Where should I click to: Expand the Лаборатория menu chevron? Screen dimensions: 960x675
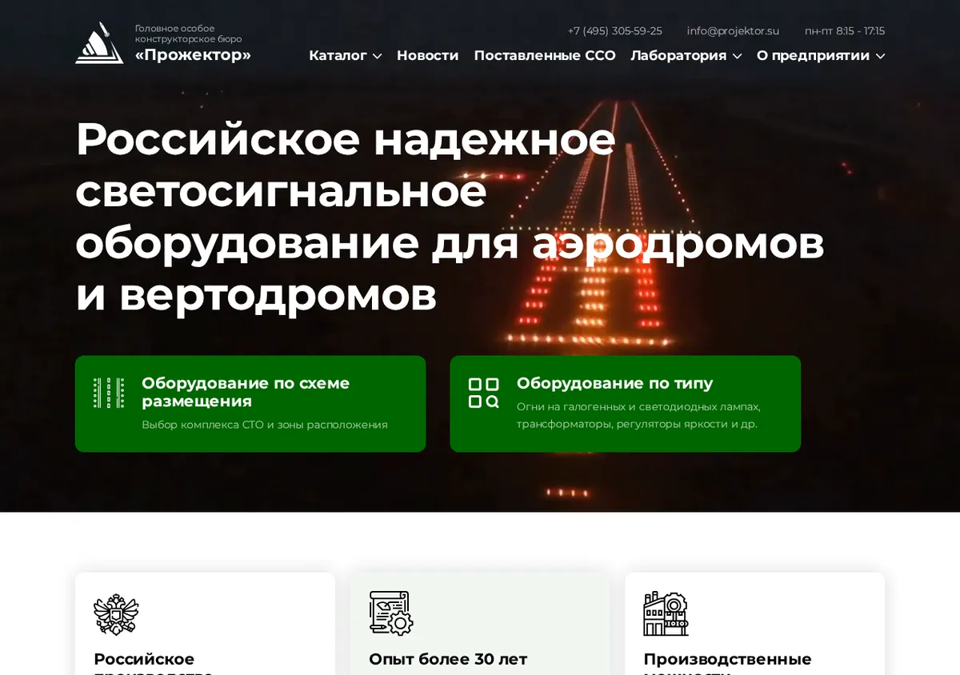click(x=738, y=56)
